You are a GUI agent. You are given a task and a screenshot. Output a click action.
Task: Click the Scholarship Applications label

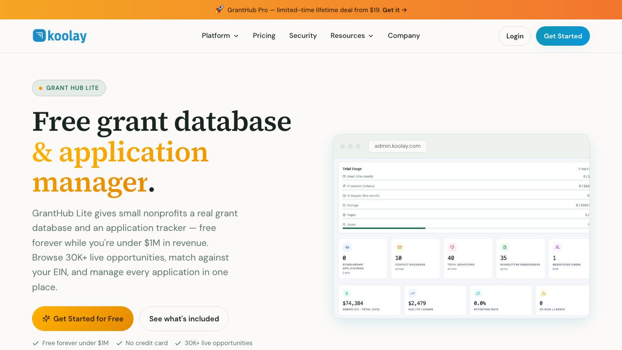(353, 266)
